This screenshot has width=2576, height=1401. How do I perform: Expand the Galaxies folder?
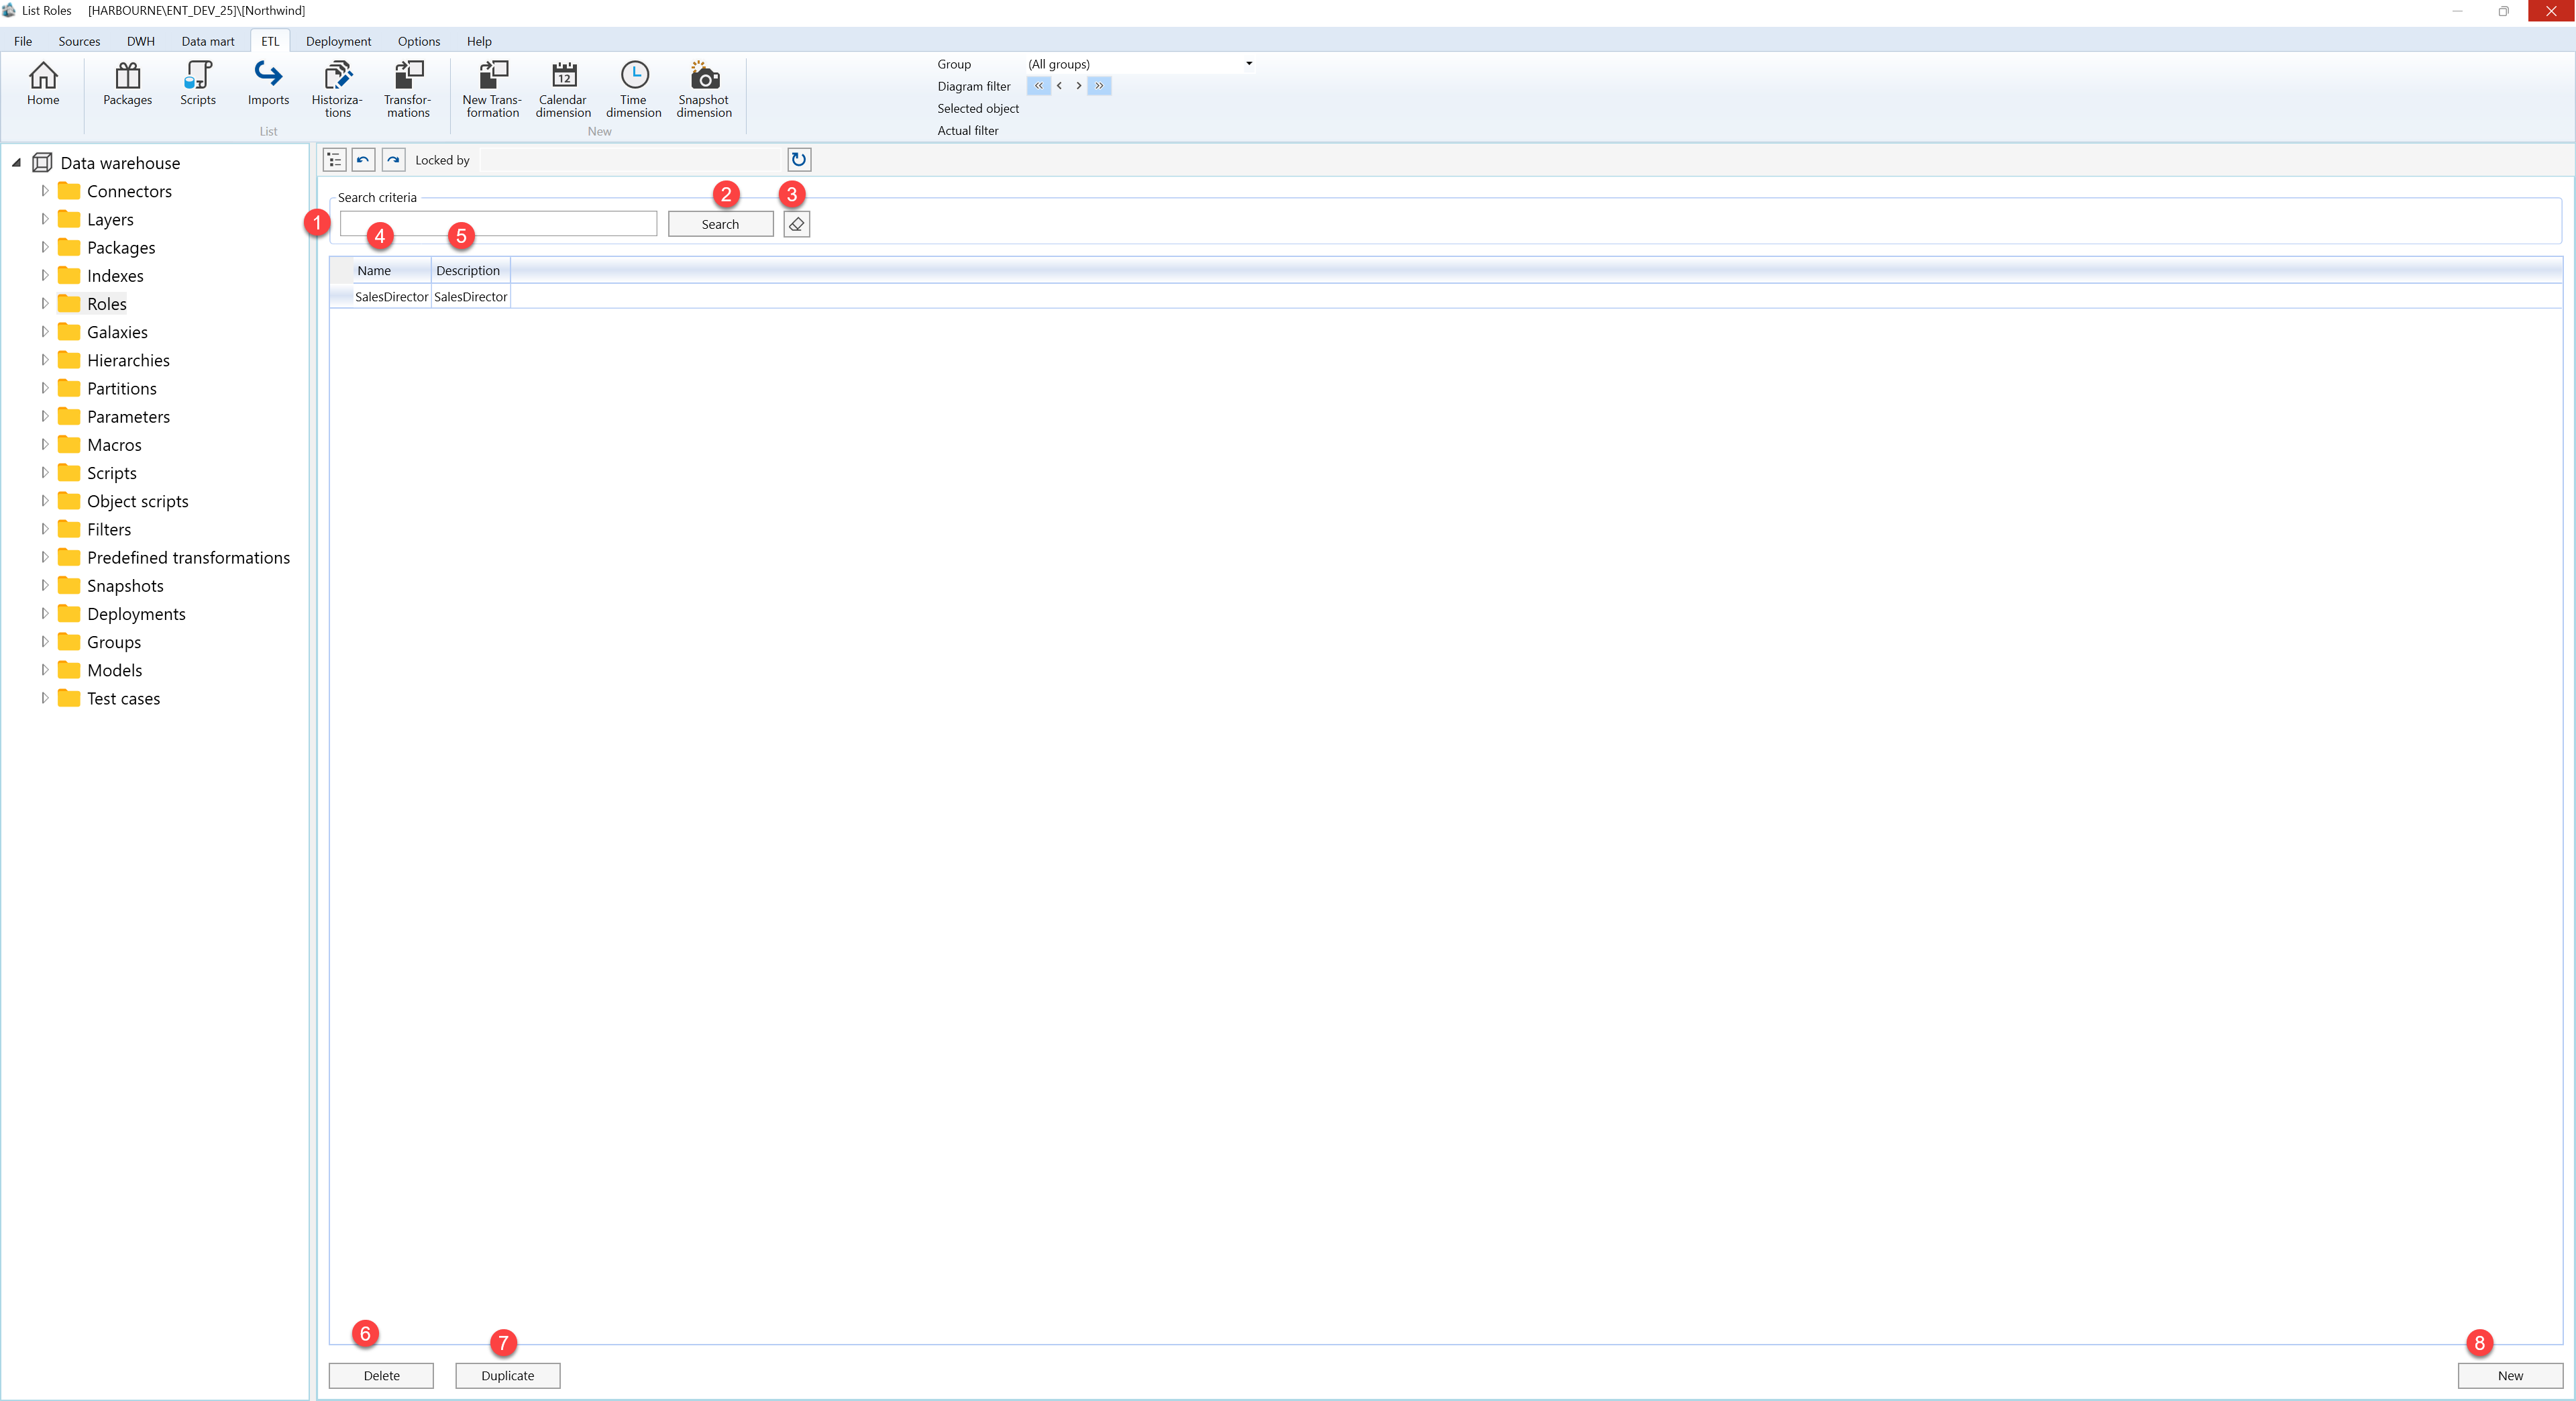[44, 332]
